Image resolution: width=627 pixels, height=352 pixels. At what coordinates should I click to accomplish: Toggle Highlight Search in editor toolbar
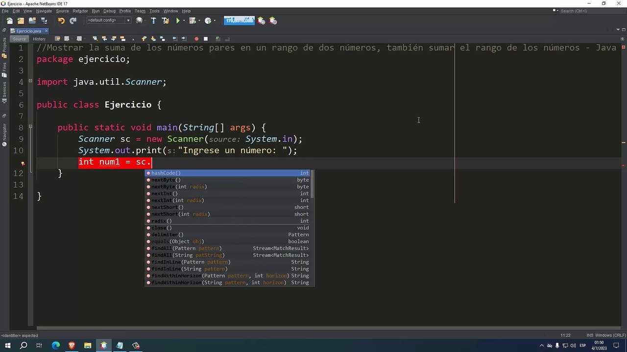click(x=123, y=39)
